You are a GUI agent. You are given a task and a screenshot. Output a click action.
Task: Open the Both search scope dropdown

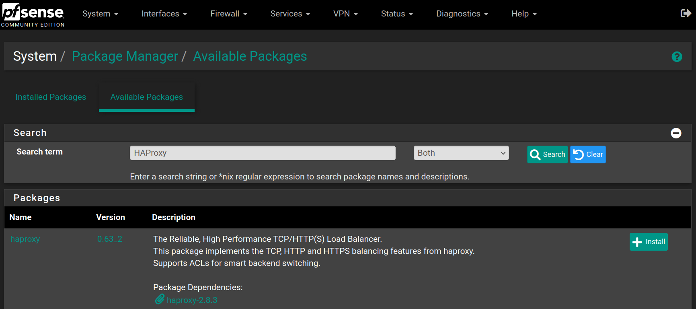click(x=461, y=153)
